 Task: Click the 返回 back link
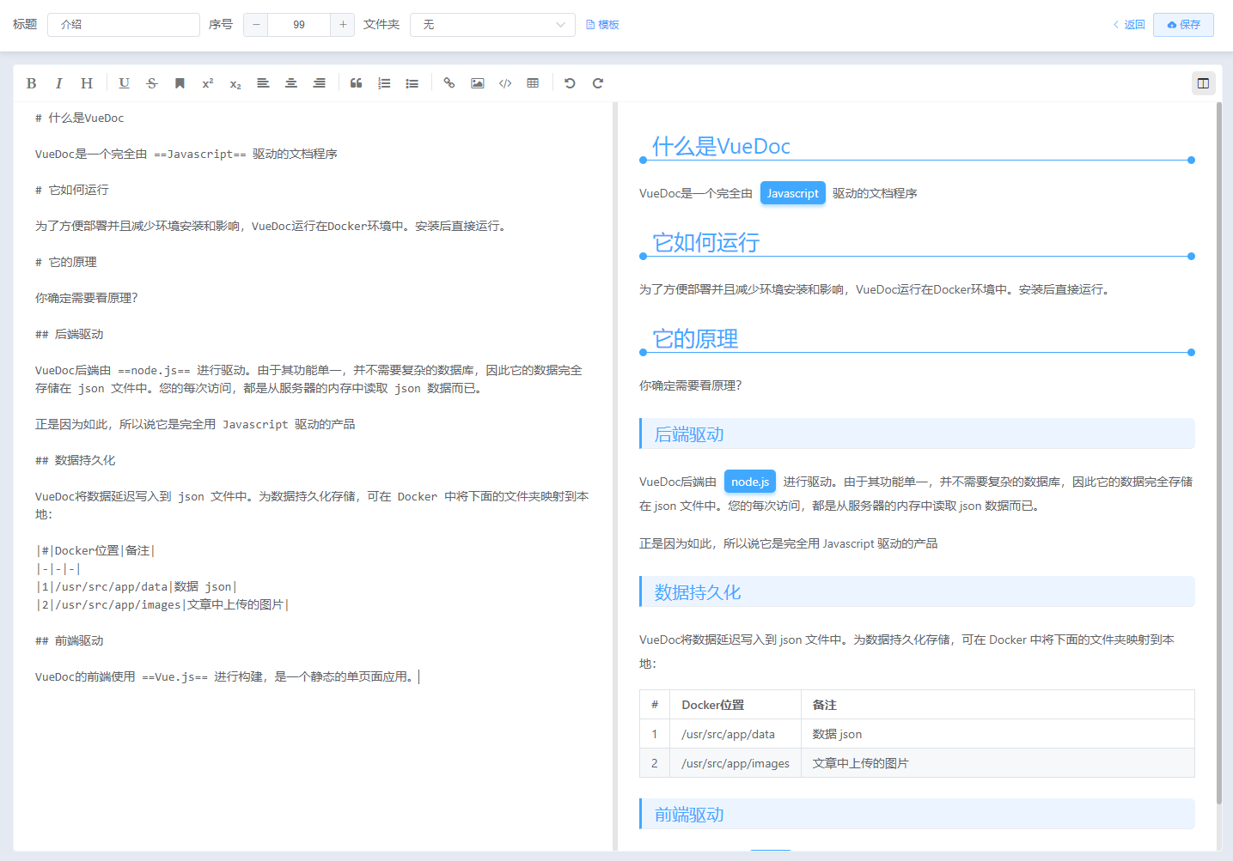(x=1129, y=25)
